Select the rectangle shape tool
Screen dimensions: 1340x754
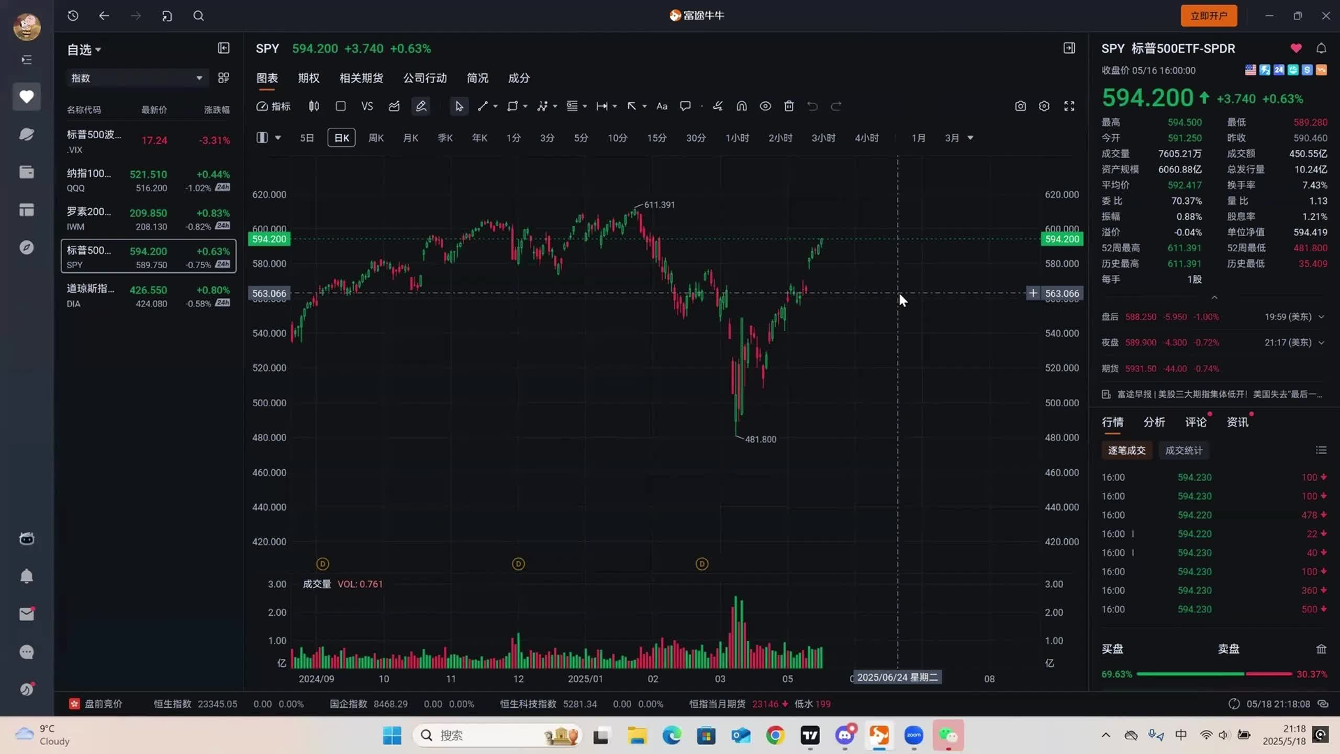tap(512, 106)
